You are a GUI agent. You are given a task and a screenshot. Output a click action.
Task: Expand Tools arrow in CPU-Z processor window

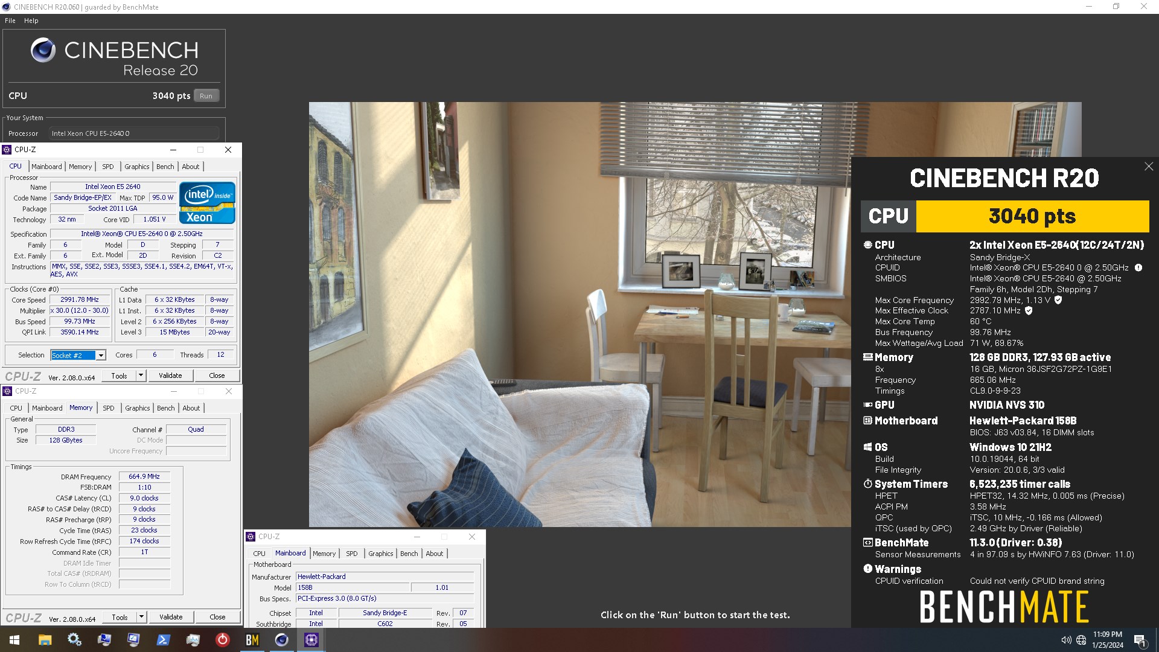(x=141, y=376)
